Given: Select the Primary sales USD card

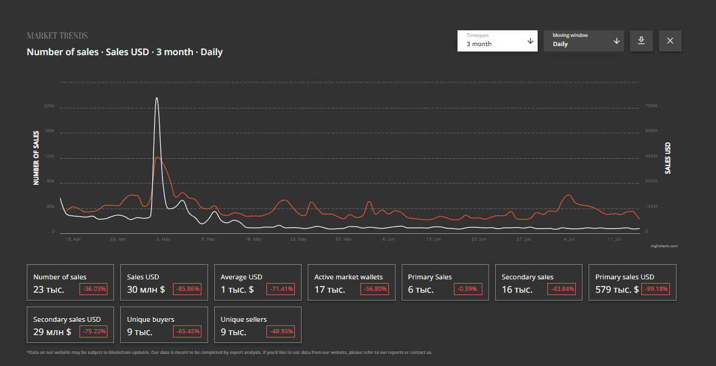Looking at the screenshot, I should (x=632, y=282).
